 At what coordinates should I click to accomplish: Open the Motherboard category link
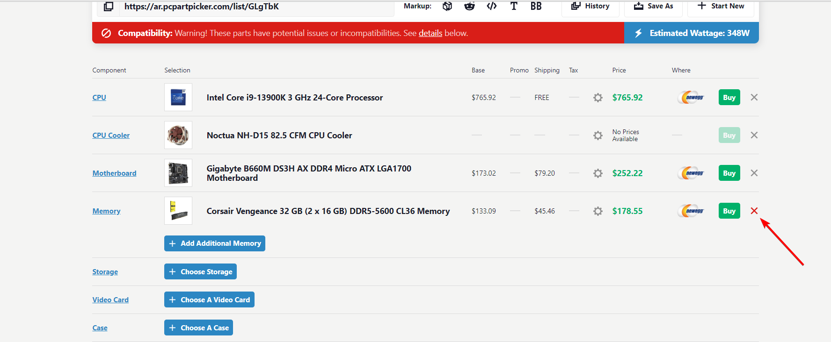tap(115, 173)
